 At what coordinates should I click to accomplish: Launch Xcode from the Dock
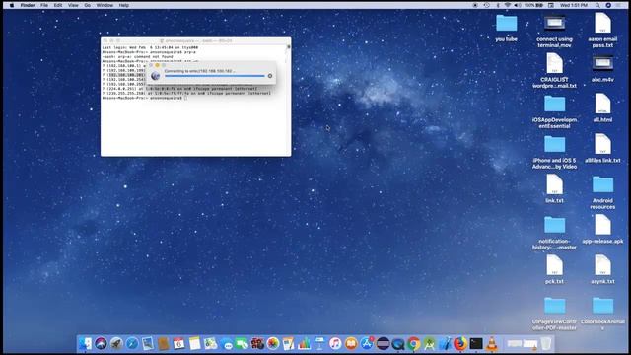point(445,344)
